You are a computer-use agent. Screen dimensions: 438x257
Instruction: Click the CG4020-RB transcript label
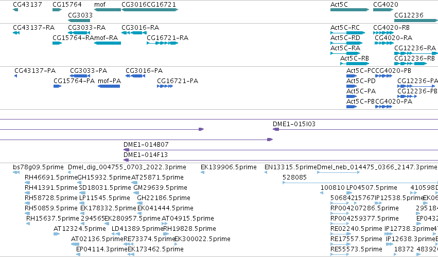tap(391, 28)
